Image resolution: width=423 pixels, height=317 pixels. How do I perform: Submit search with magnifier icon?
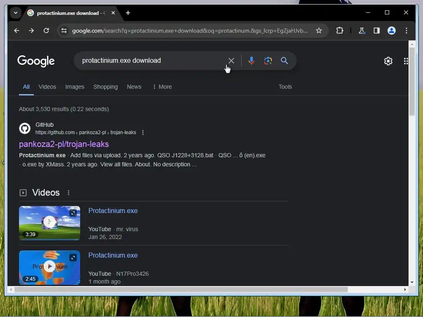(284, 61)
